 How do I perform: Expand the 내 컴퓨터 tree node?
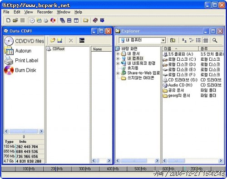(x=118, y=58)
